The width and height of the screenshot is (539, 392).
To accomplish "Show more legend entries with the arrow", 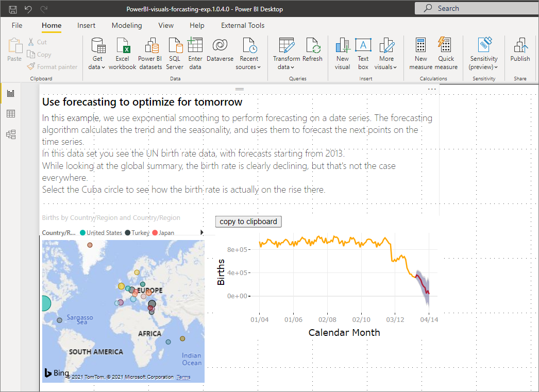I will pyautogui.click(x=202, y=233).
